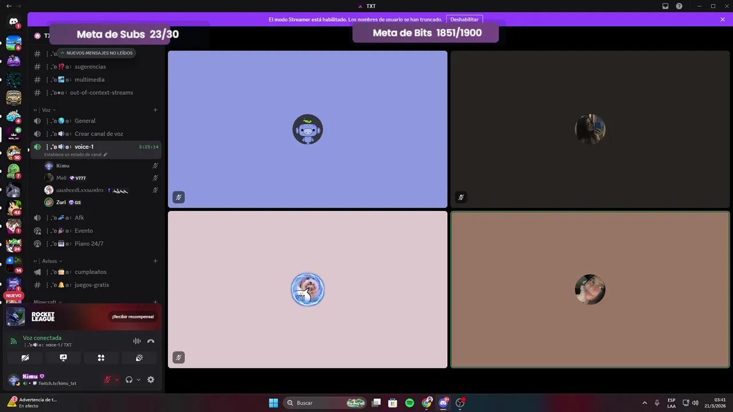This screenshot has height=412, width=733.
Task: Click the taskbar Buscar search box
Action: [x=325, y=403]
